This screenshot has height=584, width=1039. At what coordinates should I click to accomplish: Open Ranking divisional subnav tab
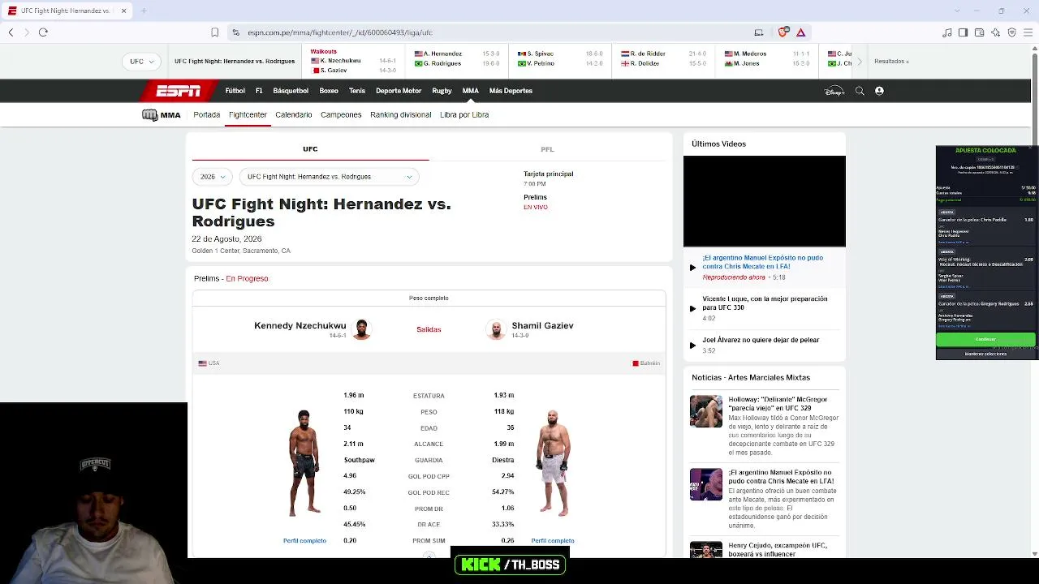tap(401, 115)
